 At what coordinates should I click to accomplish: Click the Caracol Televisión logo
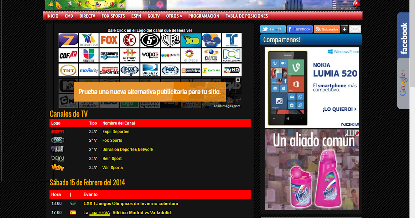pyautogui.click(x=211, y=55)
